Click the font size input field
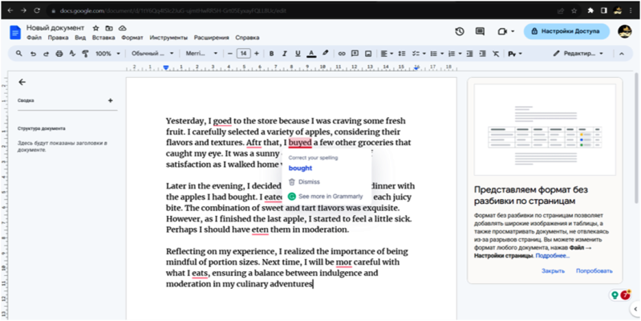 tap(244, 54)
